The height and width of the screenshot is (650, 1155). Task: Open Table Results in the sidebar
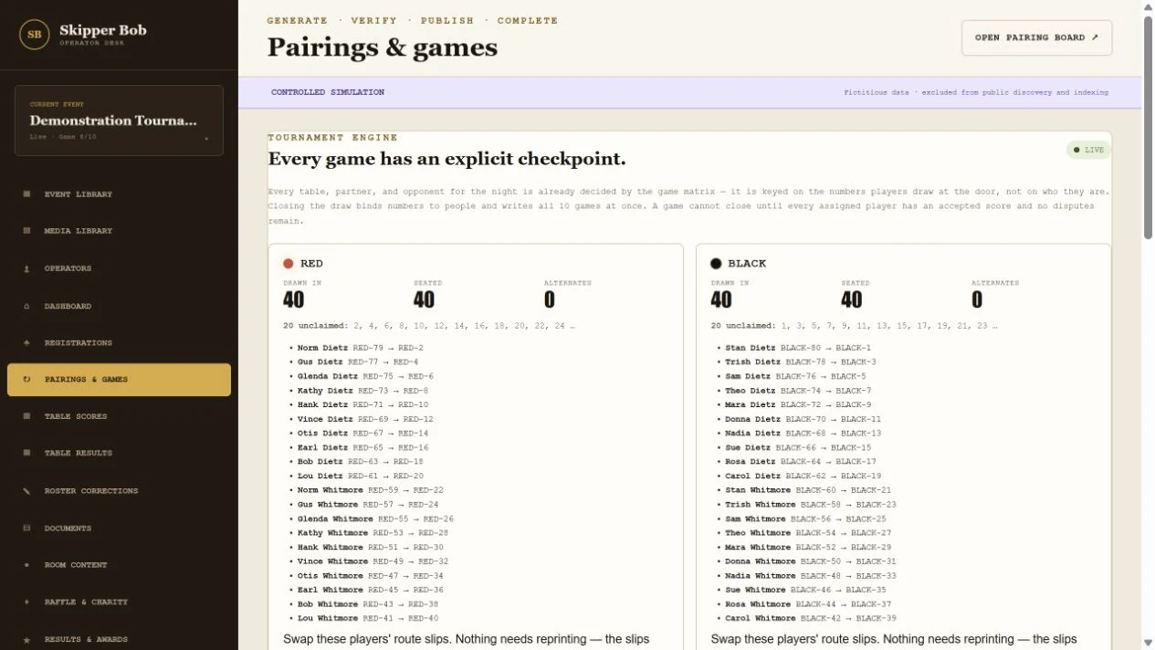pyautogui.click(x=119, y=453)
